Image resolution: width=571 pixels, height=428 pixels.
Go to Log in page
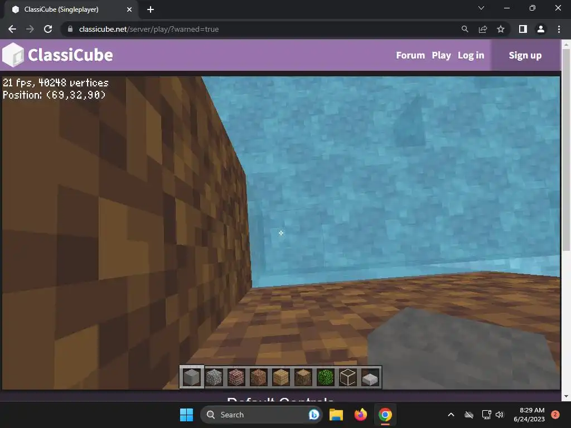471,55
